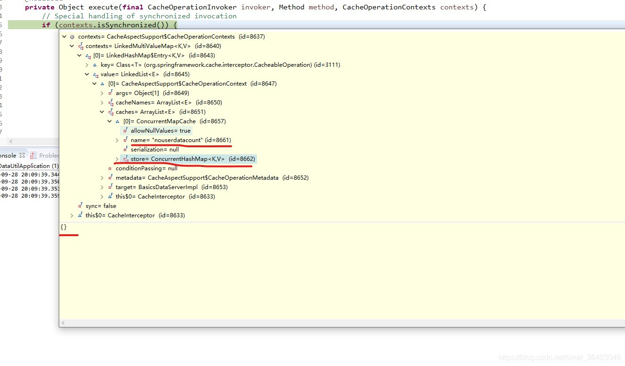The width and height of the screenshot is (625, 366).
Task: Click icon of metadata= CacheOperationMetadata row
Action: pos(111,177)
